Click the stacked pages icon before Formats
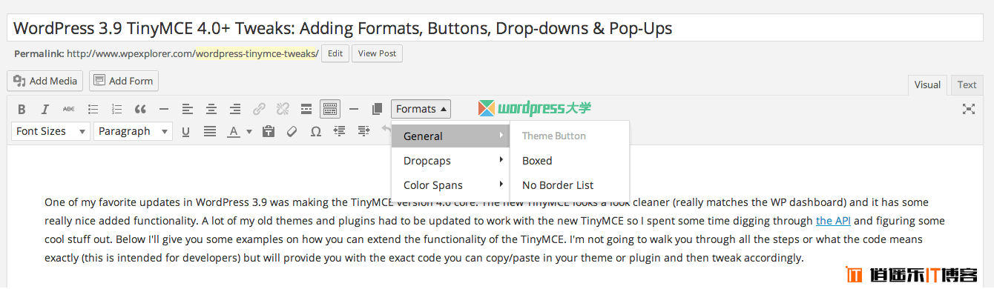 click(x=377, y=110)
